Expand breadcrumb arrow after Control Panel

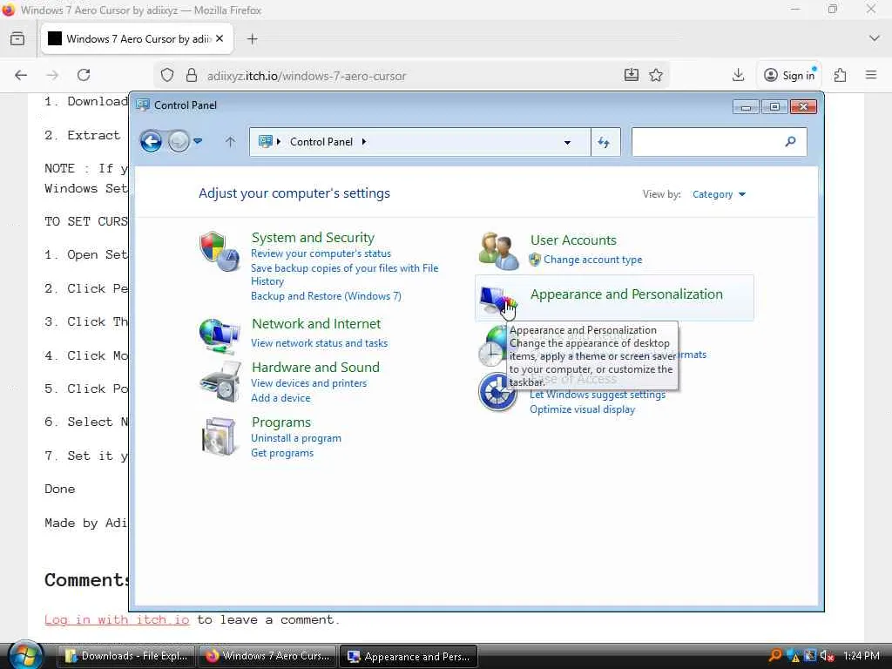364,142
